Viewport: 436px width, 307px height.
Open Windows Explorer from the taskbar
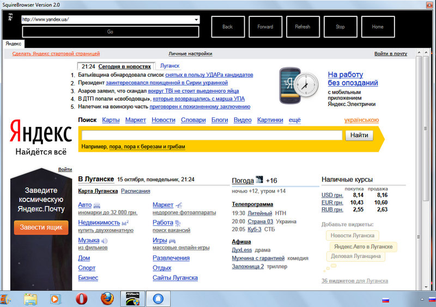click(31, 299)
